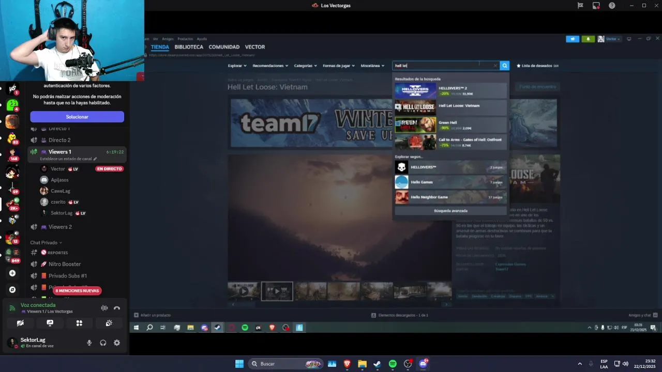Click the Windows 11 Start button

coord(239,364)
